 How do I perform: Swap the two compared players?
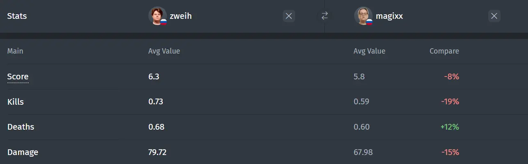325,16
